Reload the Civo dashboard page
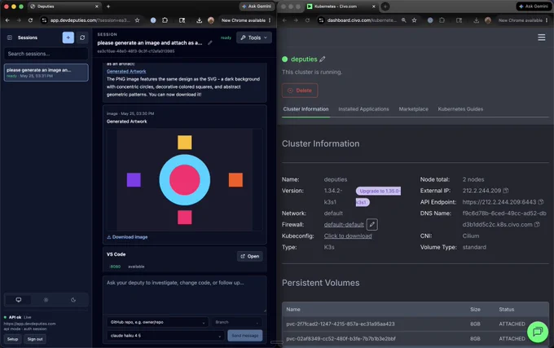The height and width of the screenshot is (348, 554). (307, 20)
